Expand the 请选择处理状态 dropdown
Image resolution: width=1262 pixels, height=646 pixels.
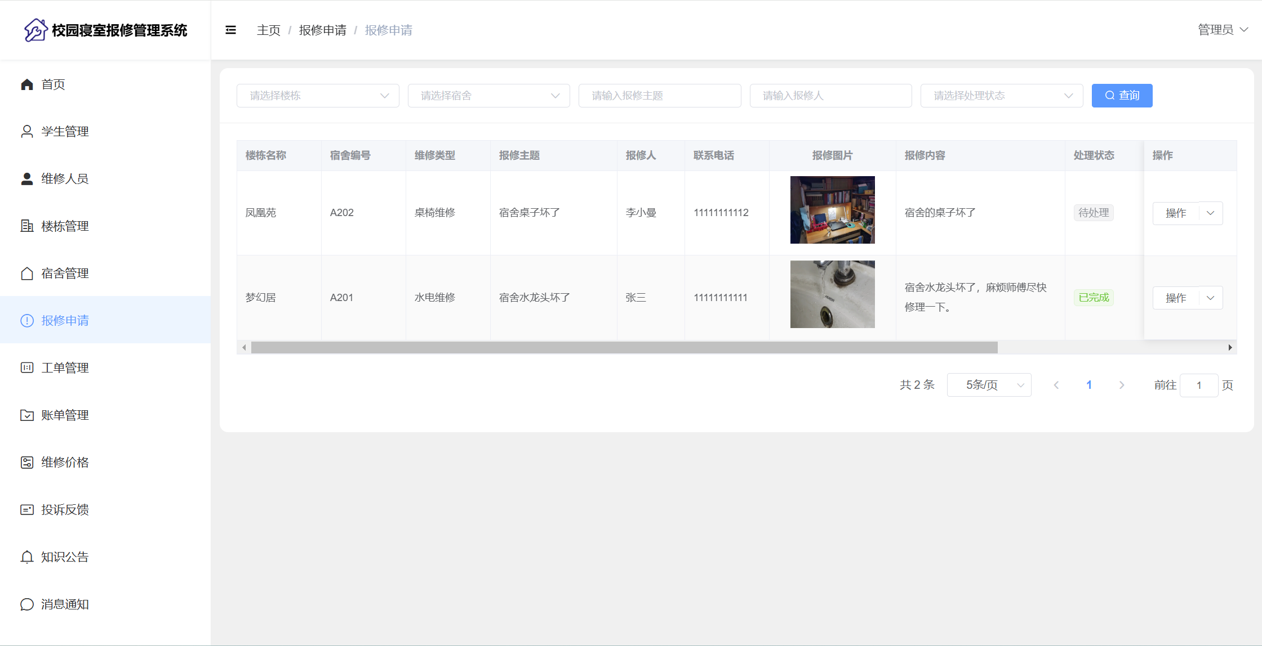pyautogui.click(x=1001, y=96)
